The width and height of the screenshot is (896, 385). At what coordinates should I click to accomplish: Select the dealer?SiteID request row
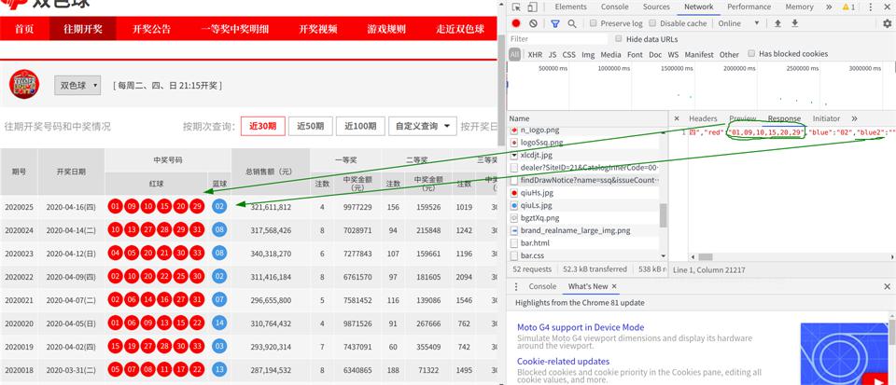click(584, 168)
